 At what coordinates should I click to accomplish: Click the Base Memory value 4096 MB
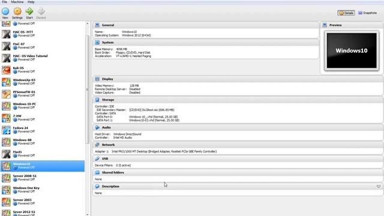click(121, 49)
